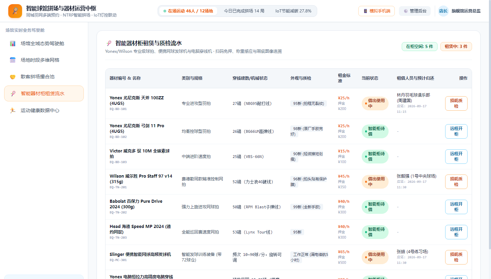491x279 pixels.
Task: Click the Yonex 尤尼克斯 天斧 100ZZ name
Action: tap(137, 101)
